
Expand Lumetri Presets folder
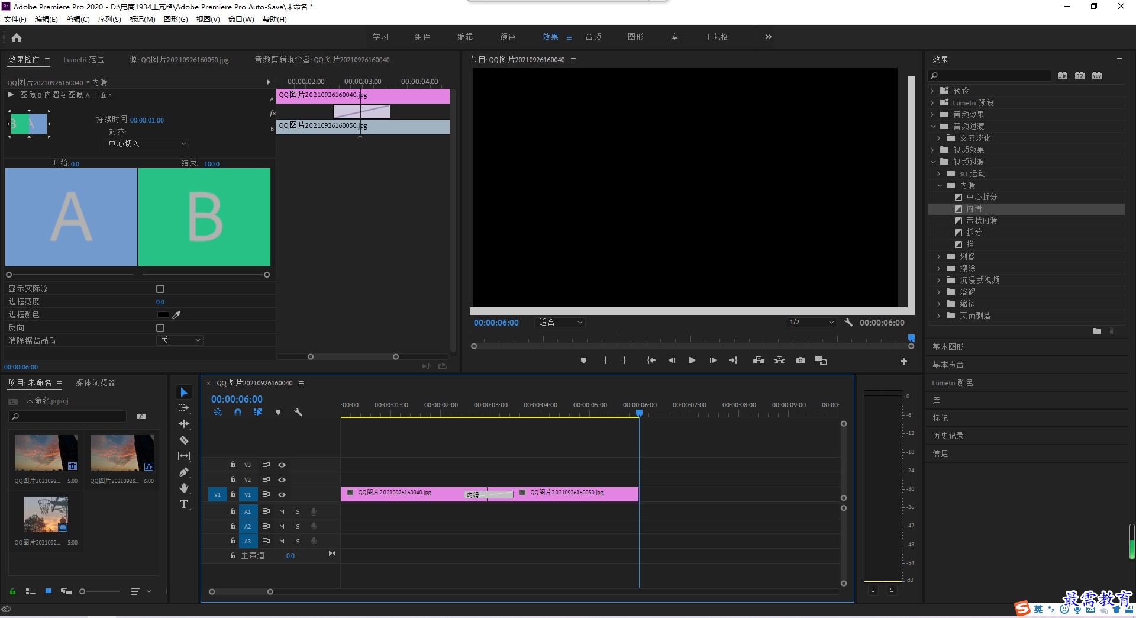pos(932,102)
